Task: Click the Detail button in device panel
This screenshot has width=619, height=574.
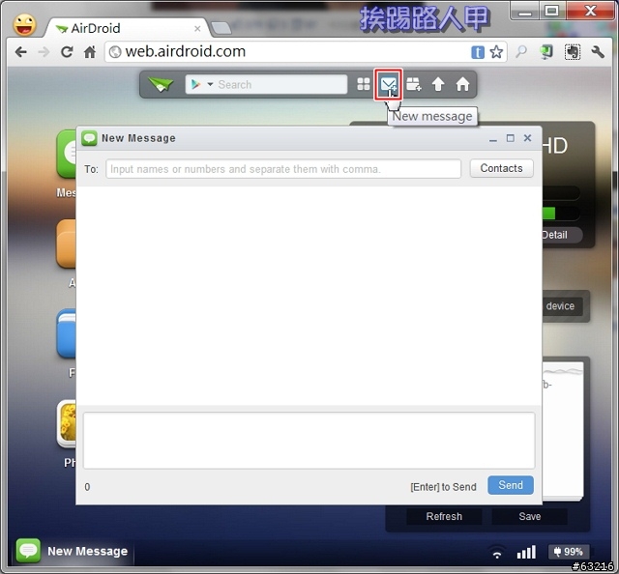Action: coord(561,235)
